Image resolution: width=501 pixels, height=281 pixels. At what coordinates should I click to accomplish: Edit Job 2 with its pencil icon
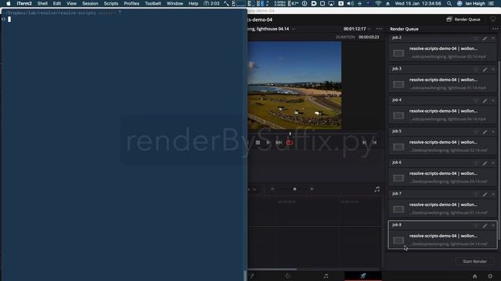(x=485, y=38)
